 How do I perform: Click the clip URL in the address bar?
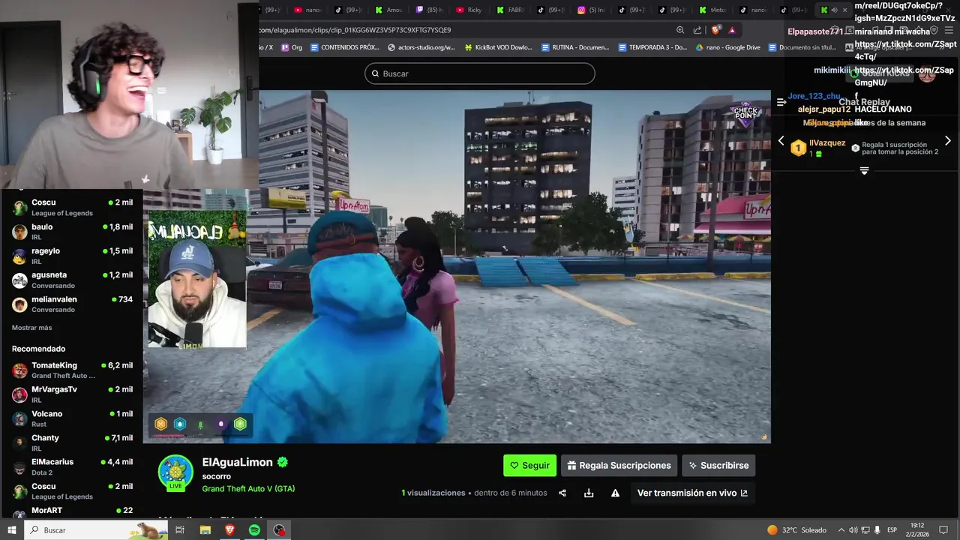point(355,30)
